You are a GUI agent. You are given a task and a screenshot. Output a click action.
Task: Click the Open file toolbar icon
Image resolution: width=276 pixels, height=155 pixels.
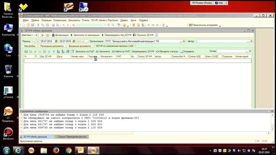point(28,25)
